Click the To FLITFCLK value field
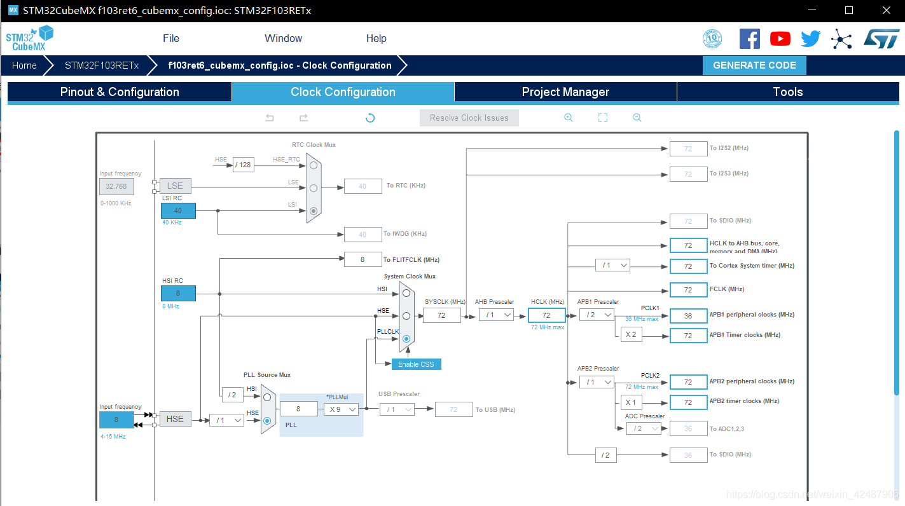Screen dimensions: 905x506 pos(363,259)
